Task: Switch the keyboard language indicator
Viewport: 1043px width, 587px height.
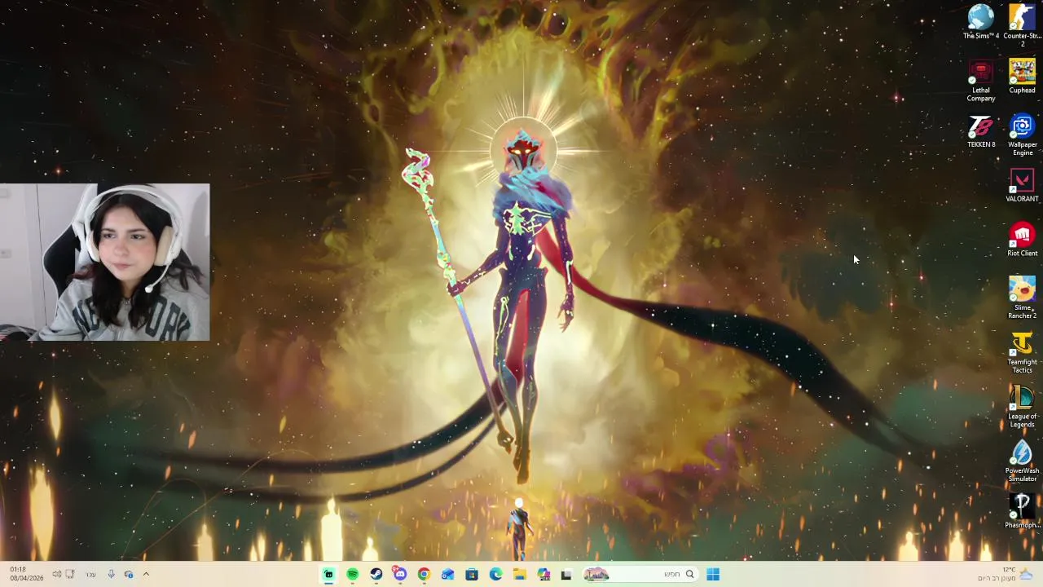Action: pos(90,575)
